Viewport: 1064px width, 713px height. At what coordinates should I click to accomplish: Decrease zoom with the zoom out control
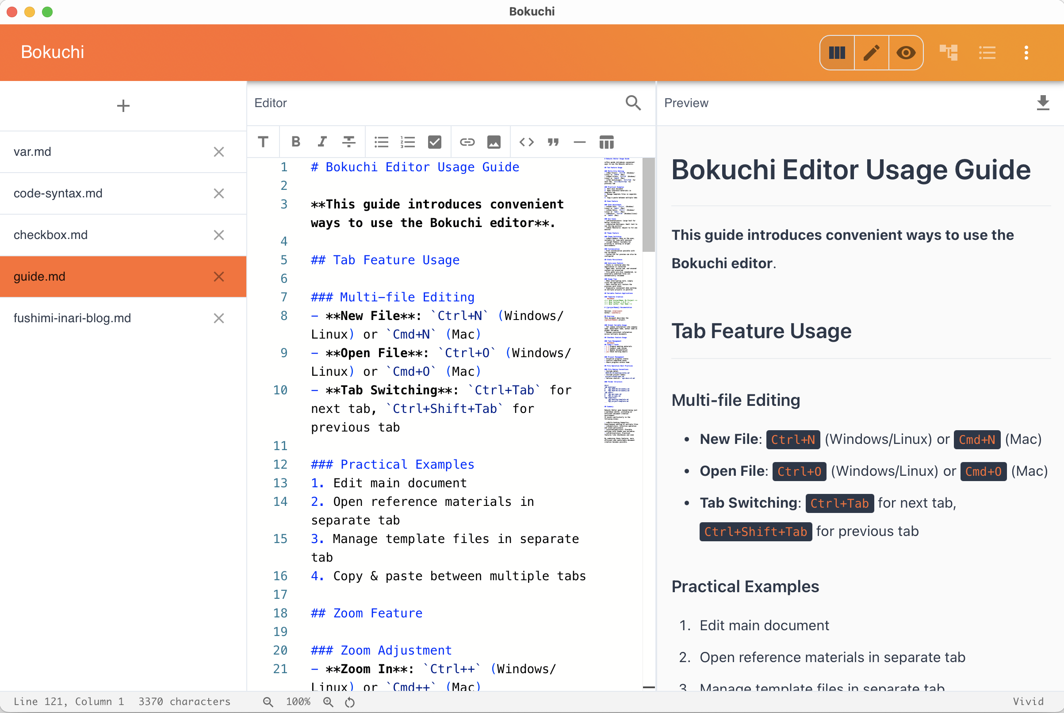point(268,701)
